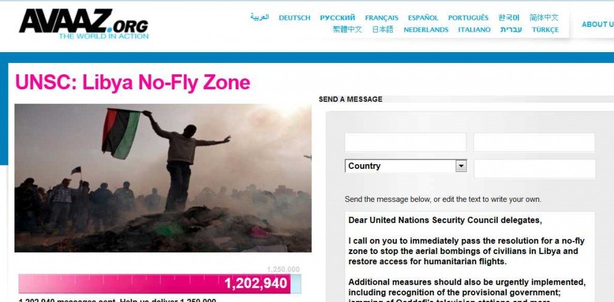Screen dimensions: 614x302
Task: Click the first empty field above Country
Action: [405, 143]
